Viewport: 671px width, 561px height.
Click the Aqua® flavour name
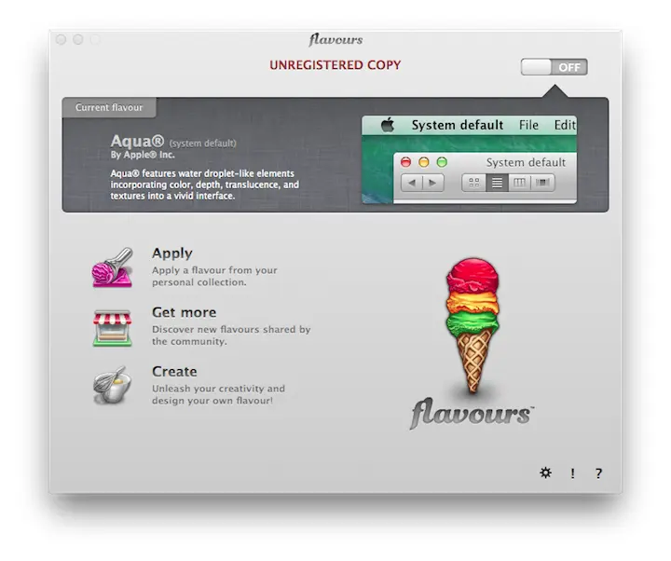[137, 141]
